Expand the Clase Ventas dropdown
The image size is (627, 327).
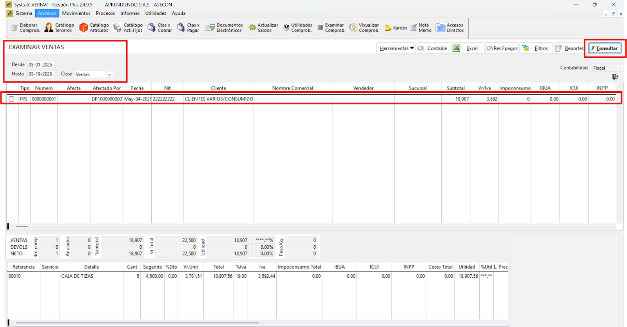[110, 74]
